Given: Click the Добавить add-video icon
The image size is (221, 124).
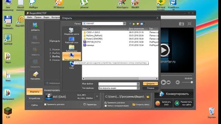Looking at the screenshot, I should point(35,27).
